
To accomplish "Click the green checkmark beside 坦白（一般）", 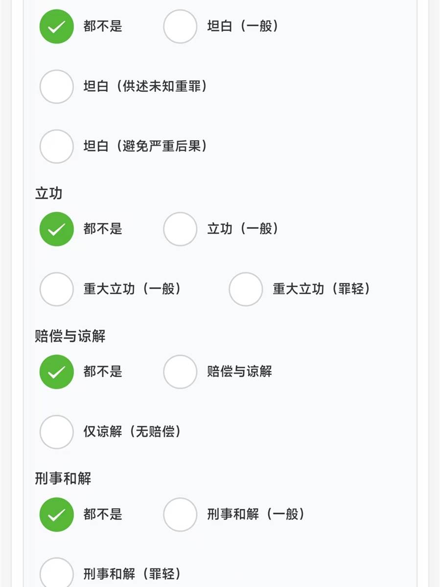I will [57, 26].
